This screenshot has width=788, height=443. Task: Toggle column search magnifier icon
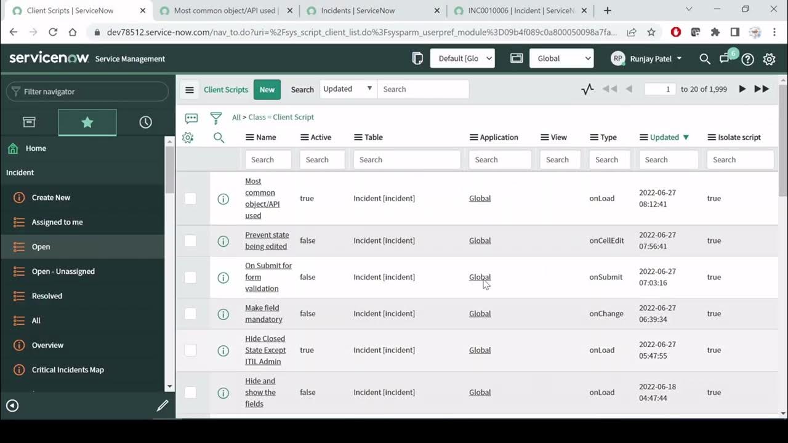219,138
